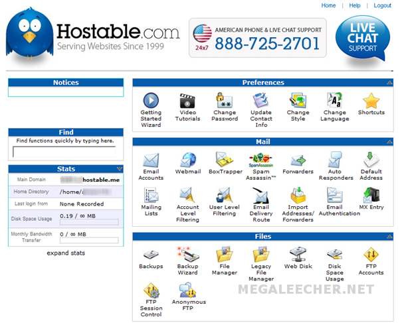Screen dimensions: 400x323
Task: Collapse the Mail section
Action: point(389,142)
